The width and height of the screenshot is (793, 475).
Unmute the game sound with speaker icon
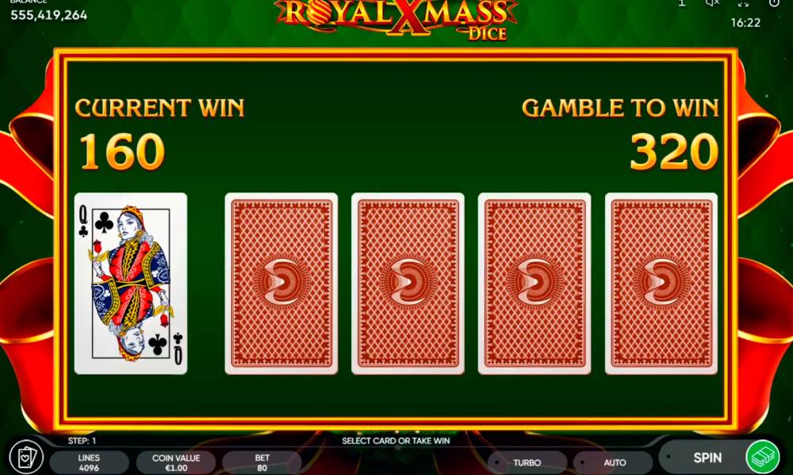[x=713, y=3]
